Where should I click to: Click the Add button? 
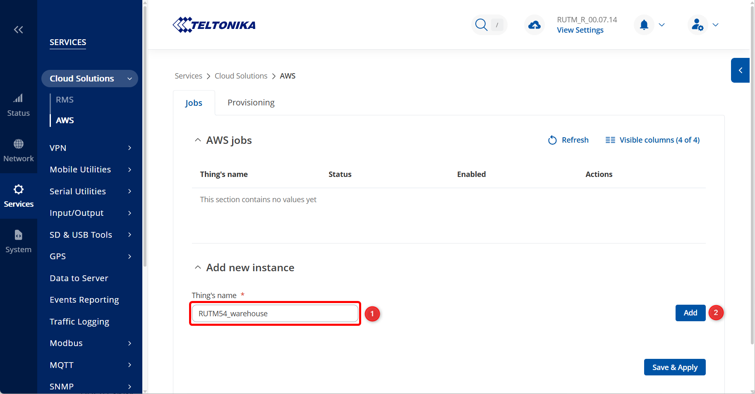690,313
